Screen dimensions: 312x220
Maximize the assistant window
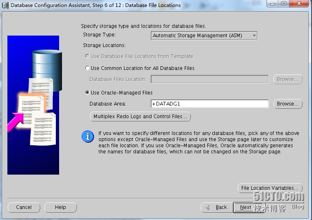click(284, 4)
